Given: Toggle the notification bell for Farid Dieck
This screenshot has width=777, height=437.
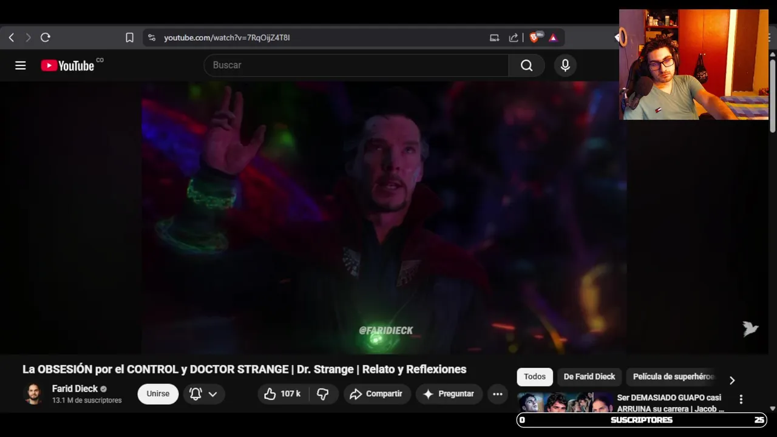Looking at the screenshot, I should coord(195,394).
